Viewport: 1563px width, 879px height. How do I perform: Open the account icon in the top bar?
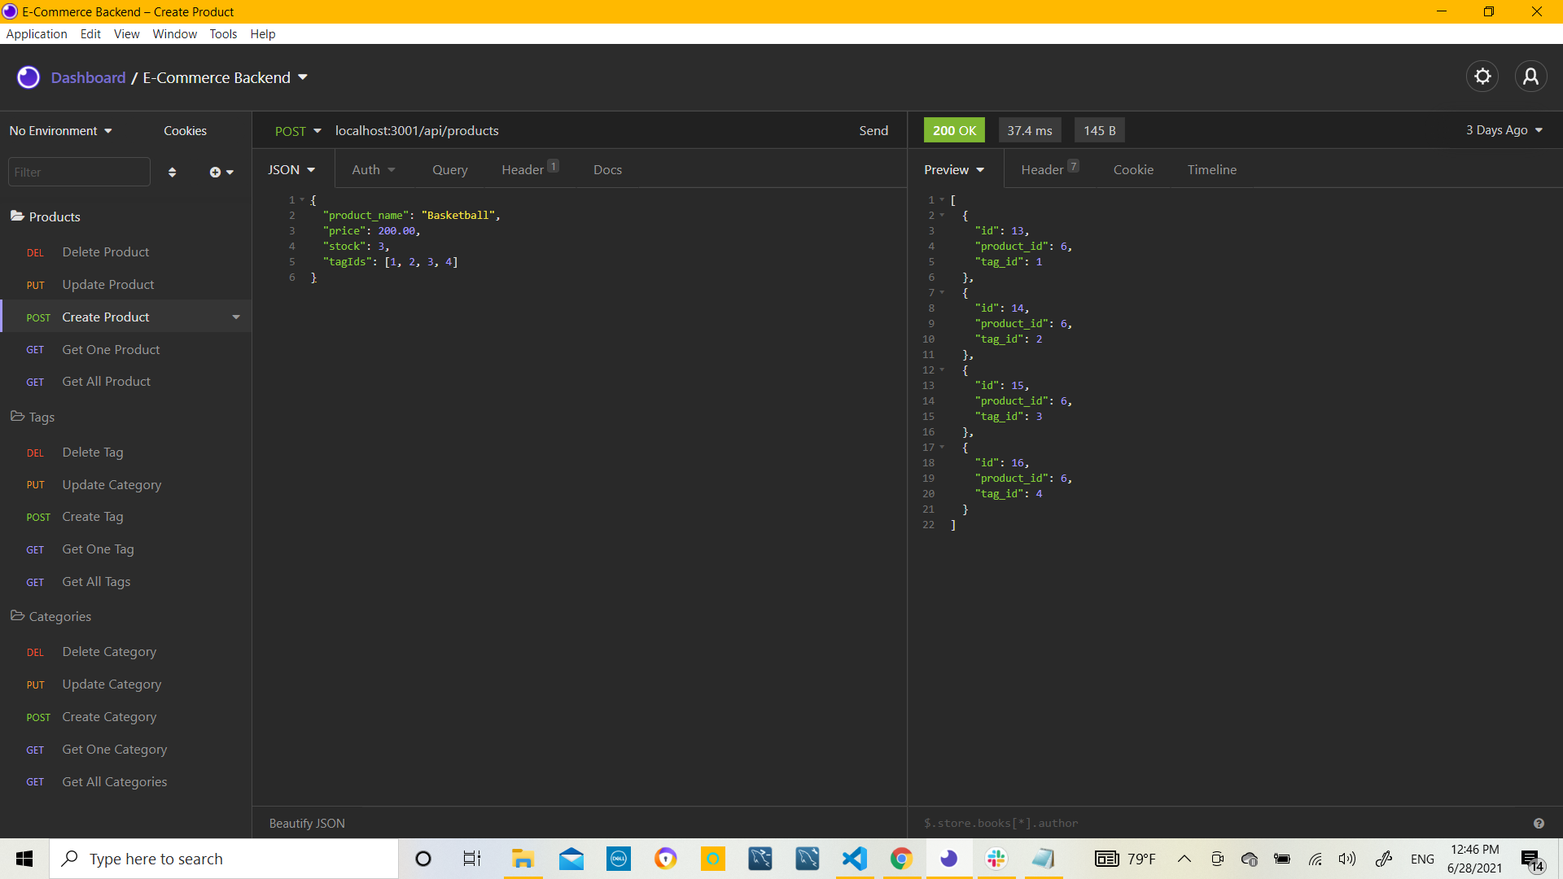(x=1530, y=76)
